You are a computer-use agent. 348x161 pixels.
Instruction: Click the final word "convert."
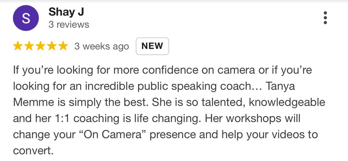pyautogui.click(x=33, y=151)
